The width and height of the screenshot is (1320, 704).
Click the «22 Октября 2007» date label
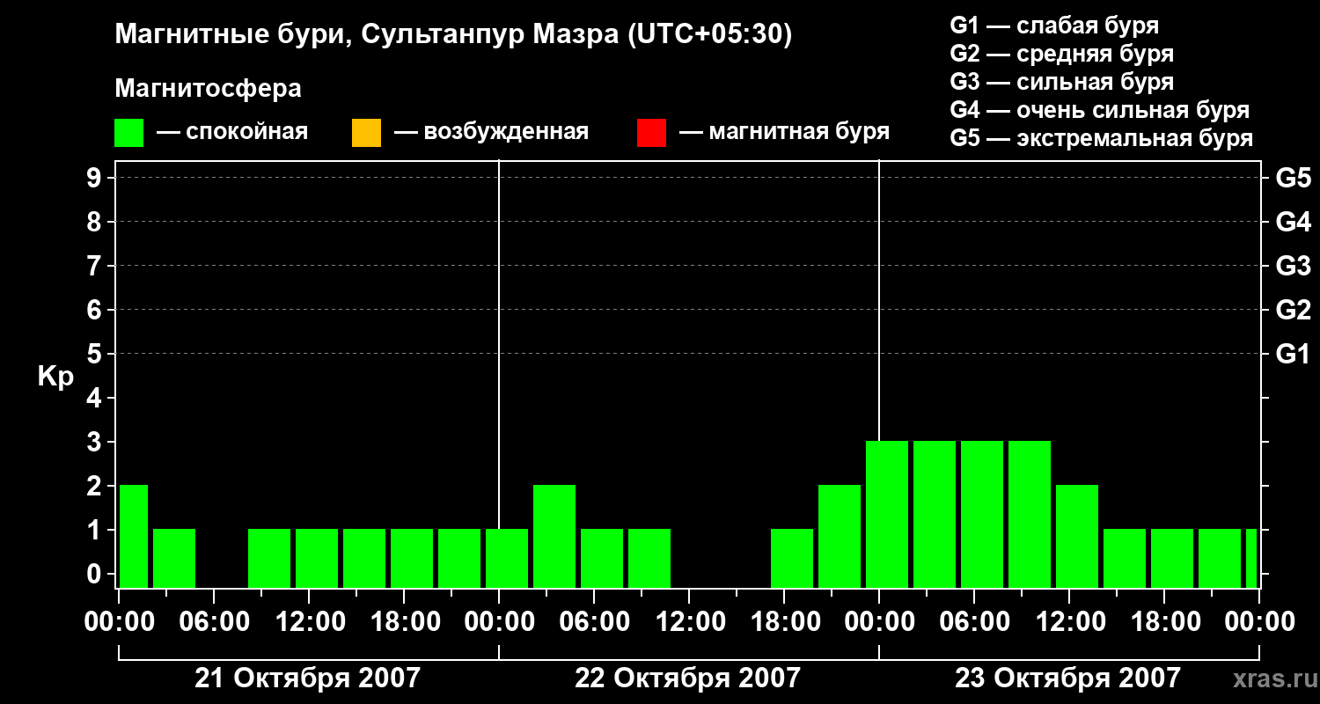coord(688,678)
